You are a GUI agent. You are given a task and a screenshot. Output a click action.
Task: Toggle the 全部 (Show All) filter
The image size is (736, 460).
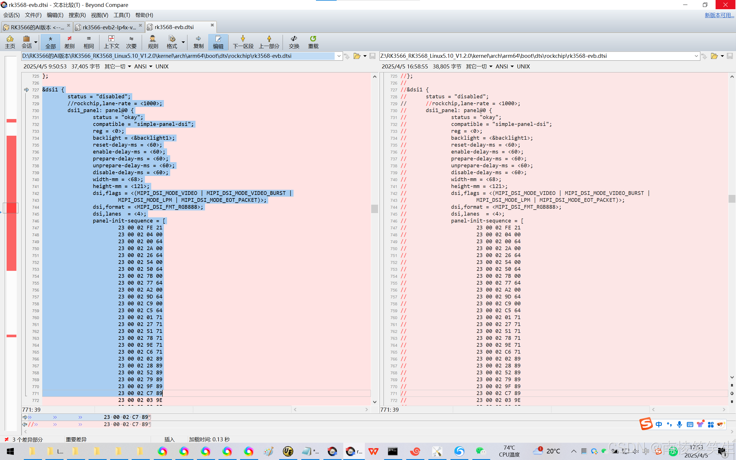[51, 42]
